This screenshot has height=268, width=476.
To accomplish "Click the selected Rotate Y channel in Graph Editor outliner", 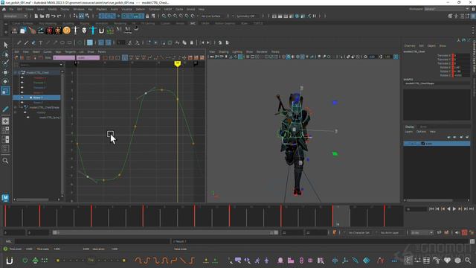I will coord(36,98).
